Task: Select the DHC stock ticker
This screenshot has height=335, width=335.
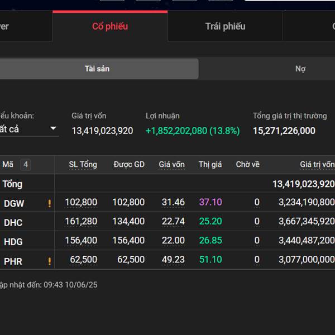Action: click(x=13, y=223)
